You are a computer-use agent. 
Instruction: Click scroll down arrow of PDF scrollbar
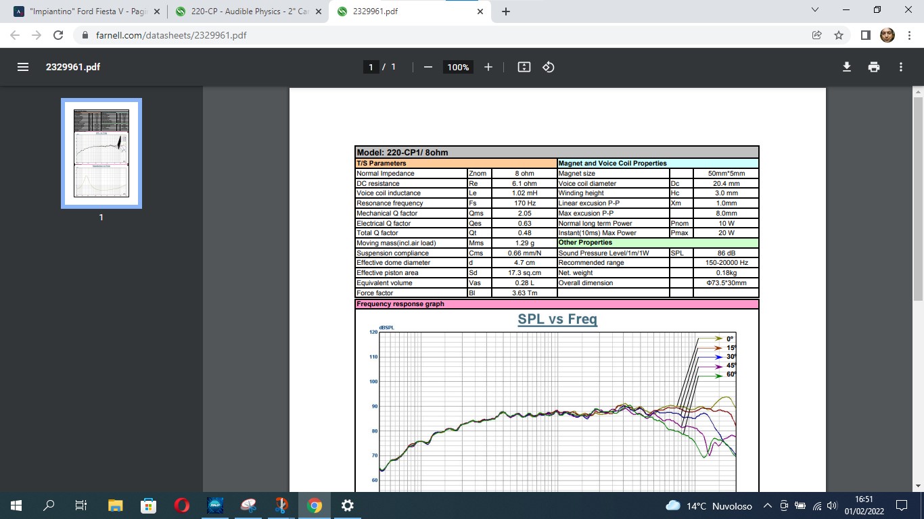[x=918, y=486]
